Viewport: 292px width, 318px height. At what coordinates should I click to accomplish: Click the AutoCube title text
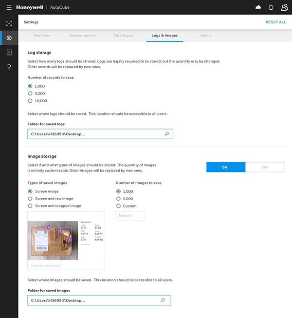60,7
